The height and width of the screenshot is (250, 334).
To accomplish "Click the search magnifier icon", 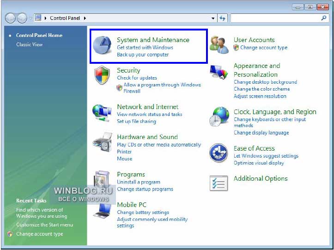I will (324, 18).
